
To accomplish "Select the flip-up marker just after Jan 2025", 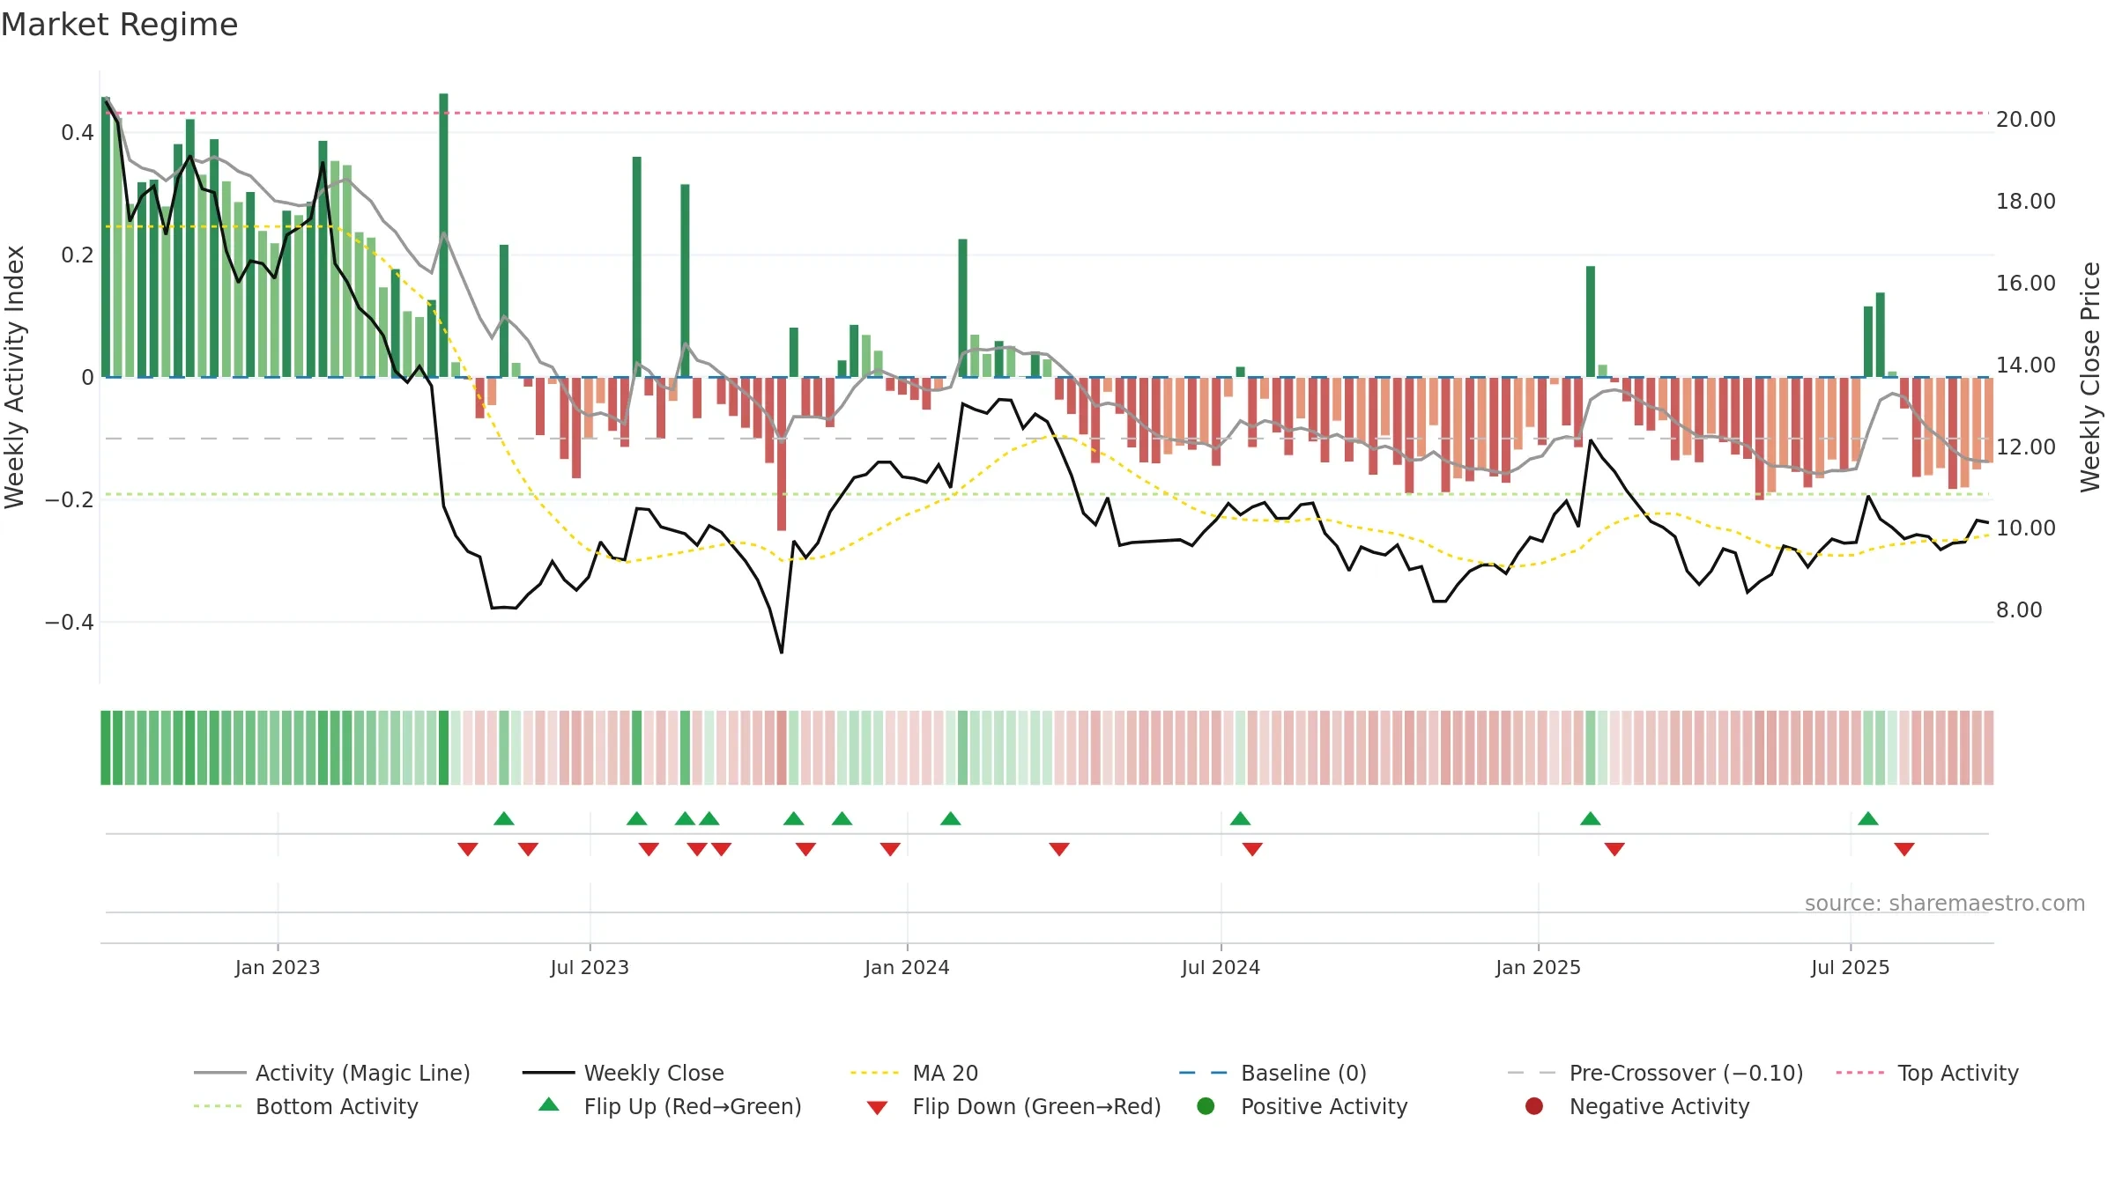I will point(1591,818).
